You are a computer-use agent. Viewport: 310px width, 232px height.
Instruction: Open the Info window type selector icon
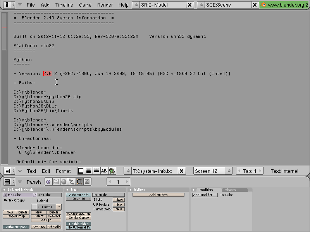click(9, 5)
